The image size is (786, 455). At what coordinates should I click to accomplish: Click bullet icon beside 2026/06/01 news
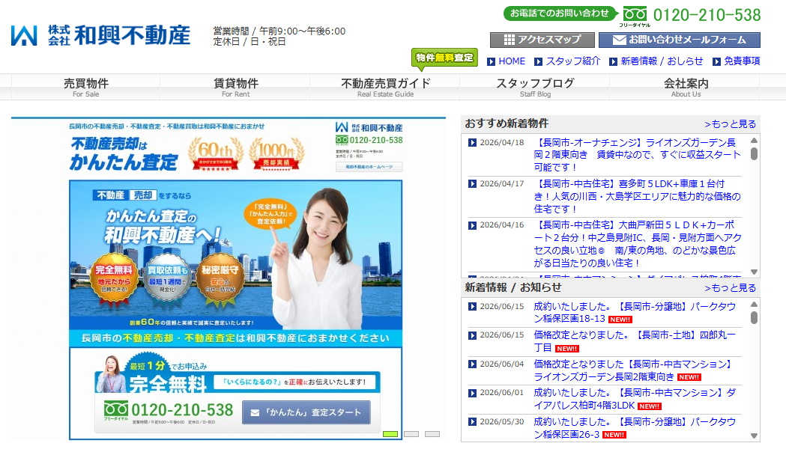[472, 393]
